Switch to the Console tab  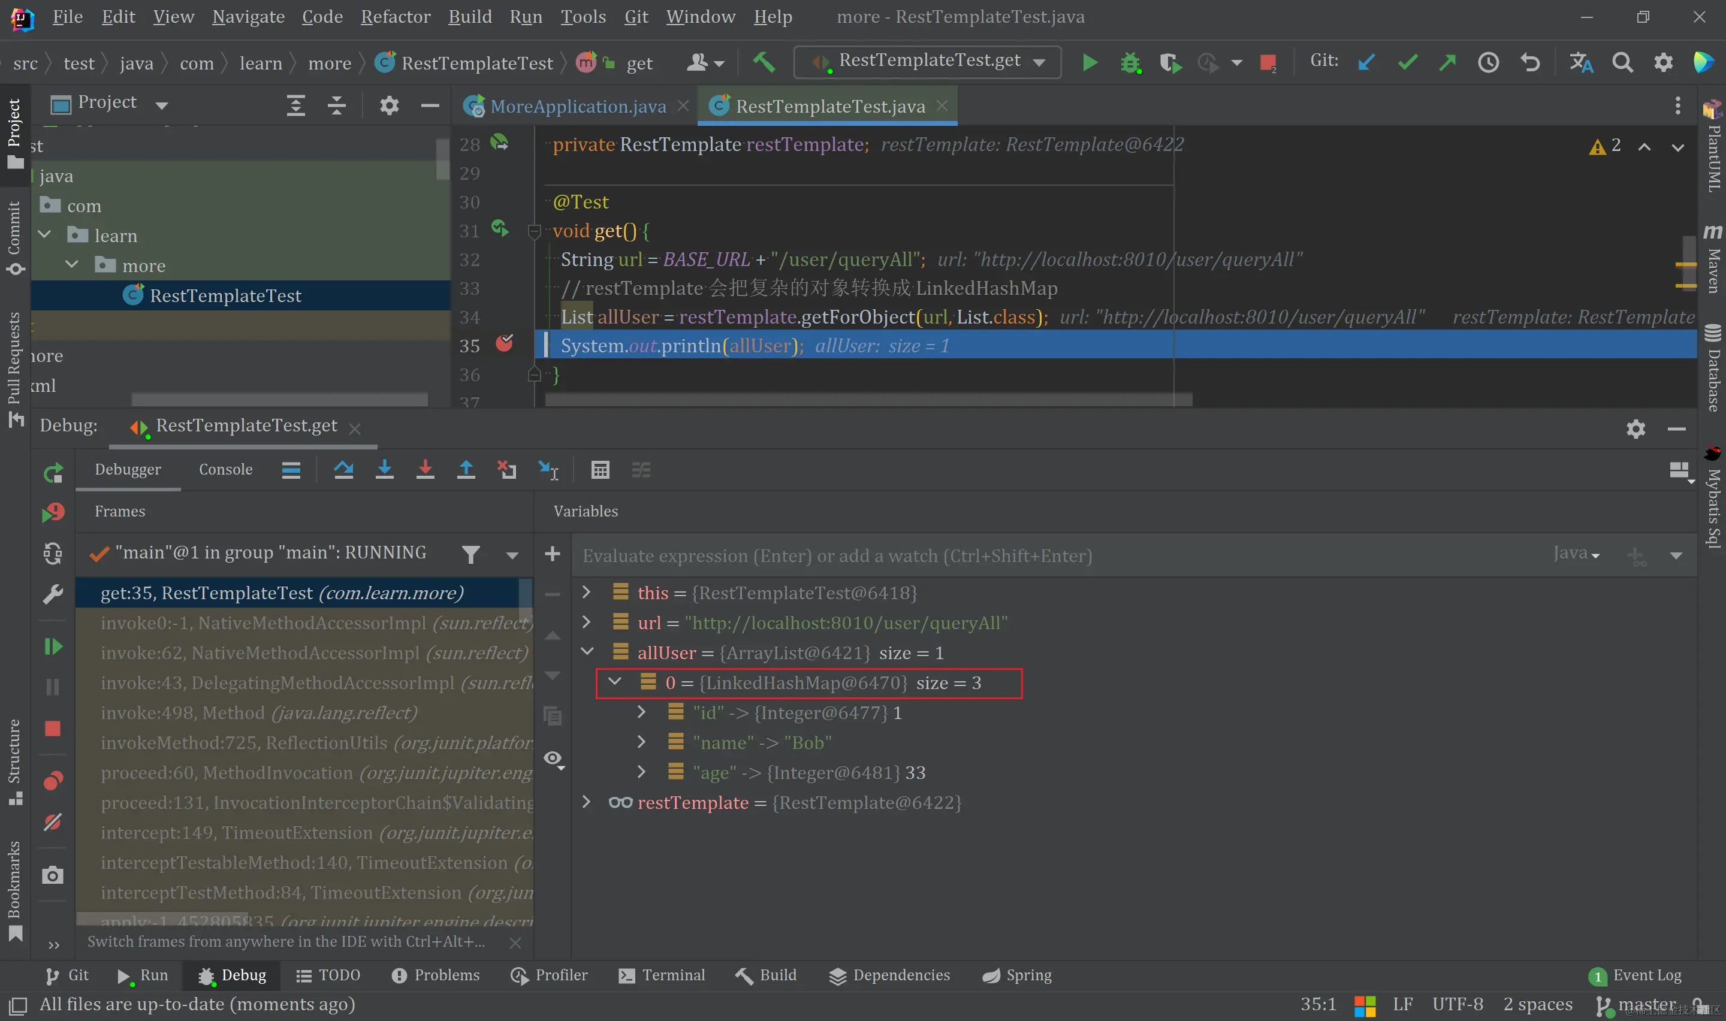pyautogui.click(x=226, y=469)
